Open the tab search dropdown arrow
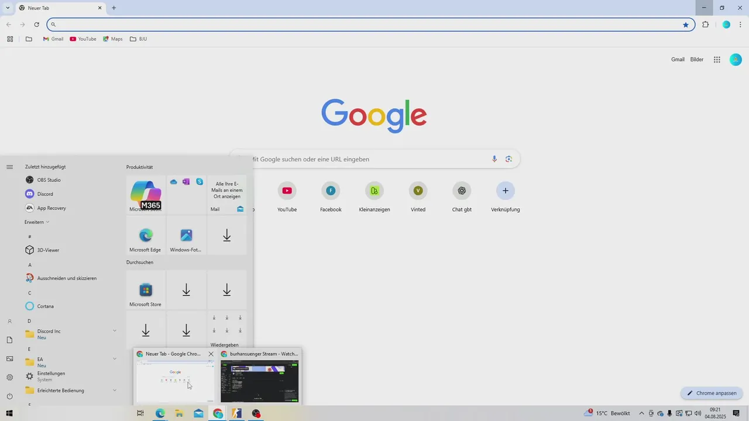 tap(8, 8)
